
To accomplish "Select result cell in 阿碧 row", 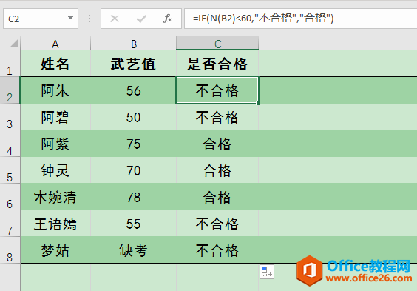I will [217, 117].
